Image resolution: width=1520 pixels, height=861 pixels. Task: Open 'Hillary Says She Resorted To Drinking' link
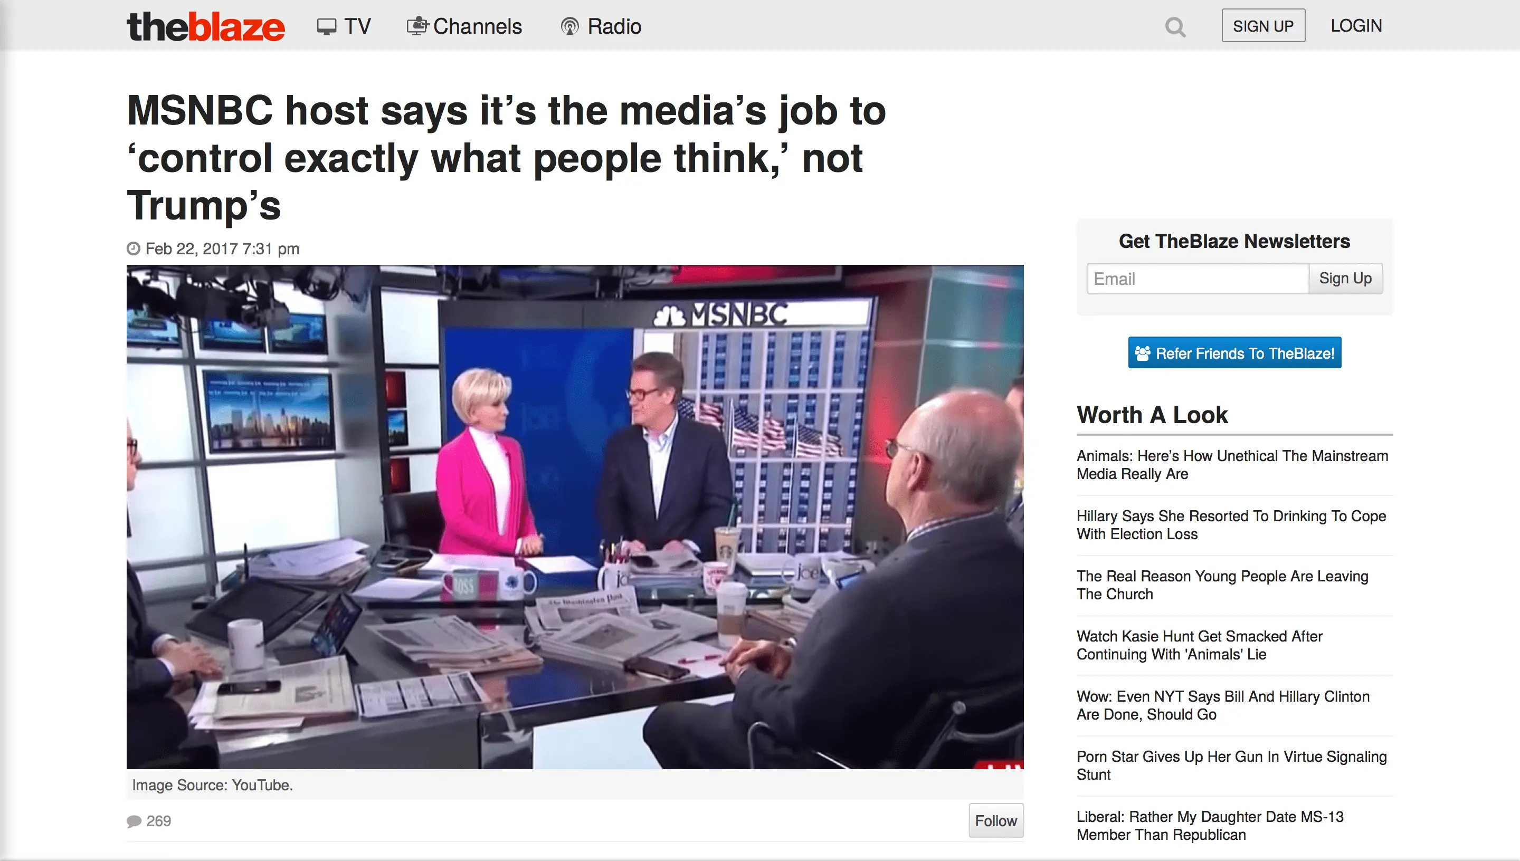click(1231, 524)
